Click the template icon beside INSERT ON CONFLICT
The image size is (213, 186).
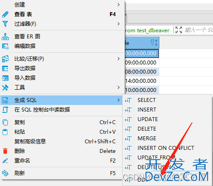click(x=128, y=148)
